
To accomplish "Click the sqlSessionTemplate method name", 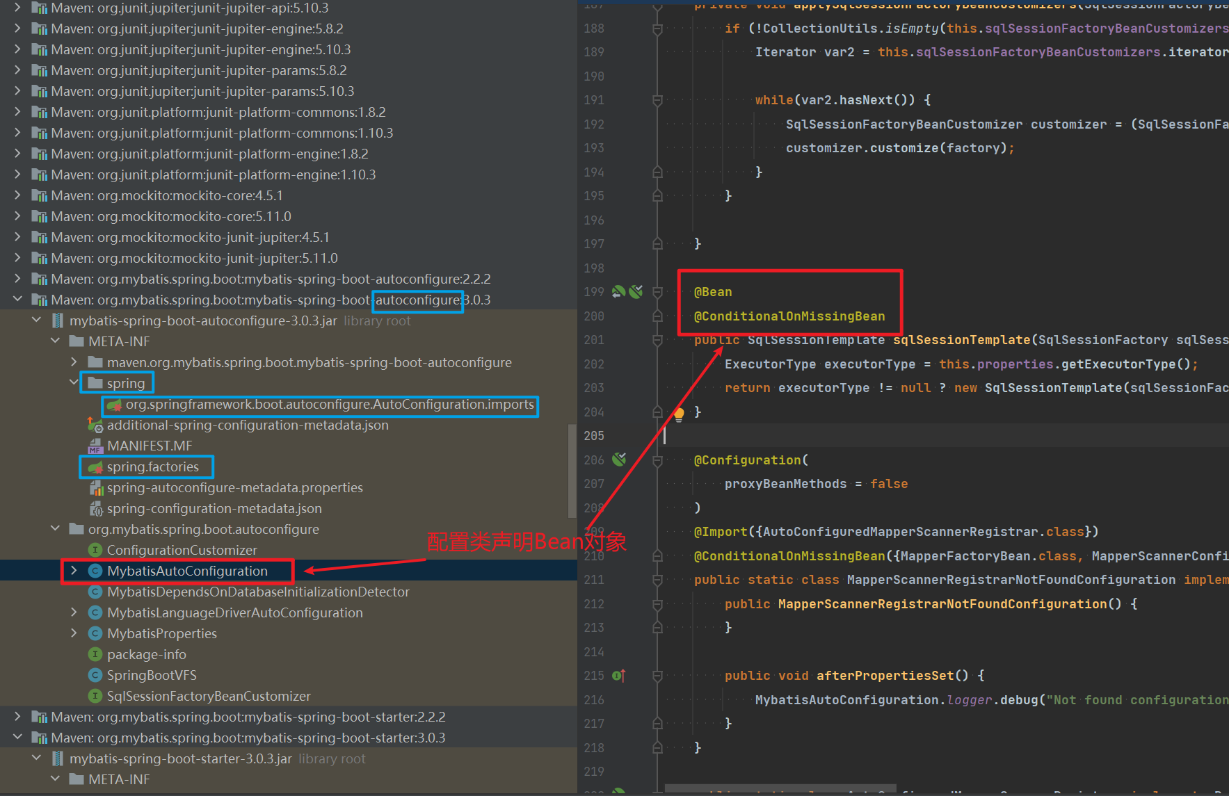I will point(961,340).
